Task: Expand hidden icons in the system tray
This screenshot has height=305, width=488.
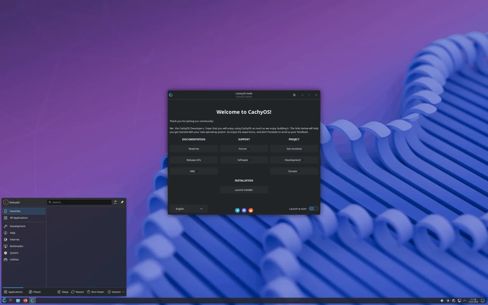Action: coord(464,300)
